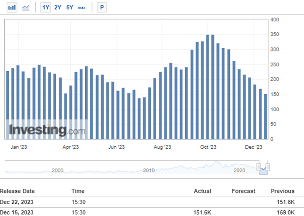This screenshot has height=216, width=304.
Task: Click the Dec 22, 2023 release date
Action: tap(17, 202)
